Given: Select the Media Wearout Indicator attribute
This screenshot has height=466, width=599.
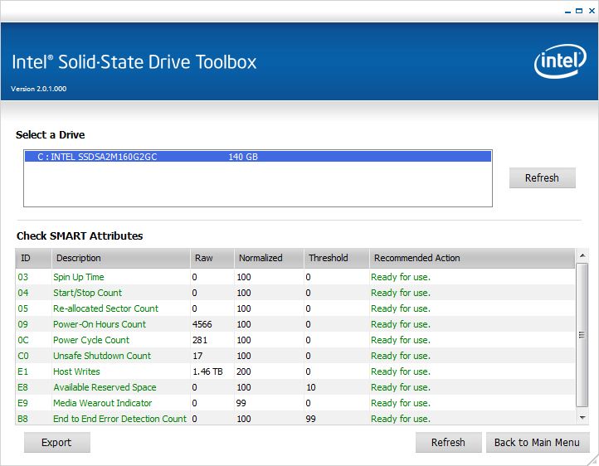Looking at the screenshot, I should [x=295, y=403].
